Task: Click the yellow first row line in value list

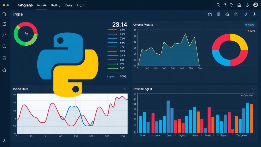Action: [x=112, y=30]
